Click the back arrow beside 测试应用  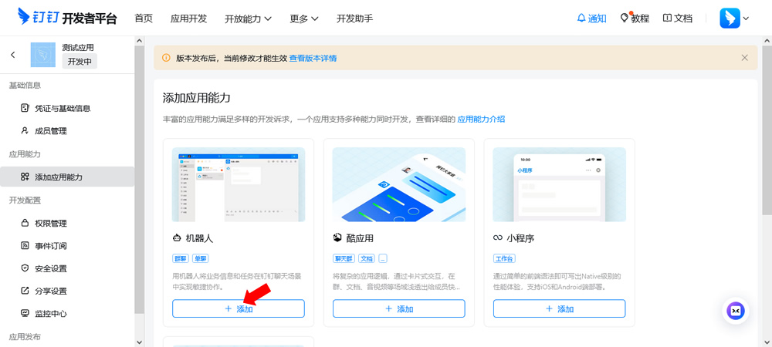[13, 55]
